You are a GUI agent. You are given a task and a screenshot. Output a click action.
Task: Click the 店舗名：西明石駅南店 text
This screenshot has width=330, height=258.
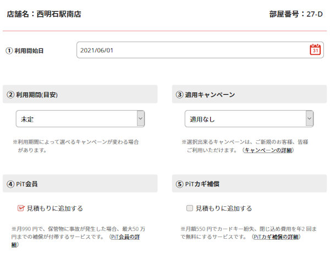pos(44,14)
